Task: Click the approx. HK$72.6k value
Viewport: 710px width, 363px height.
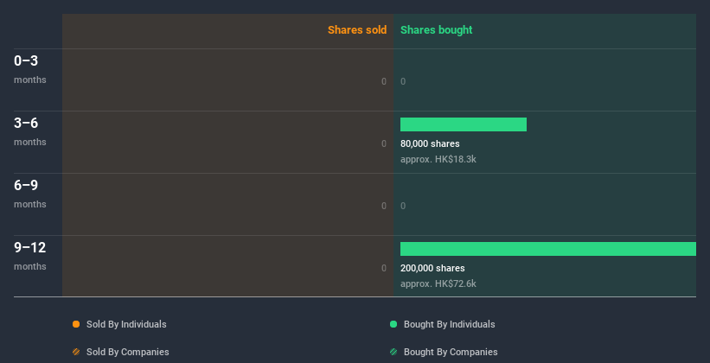Action: click(438, 283)
